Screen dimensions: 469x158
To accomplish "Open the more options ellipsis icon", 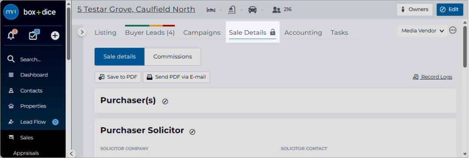I will (x=453, y=30).
